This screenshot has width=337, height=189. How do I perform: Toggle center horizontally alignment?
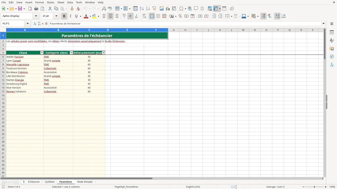click(110, 16)
